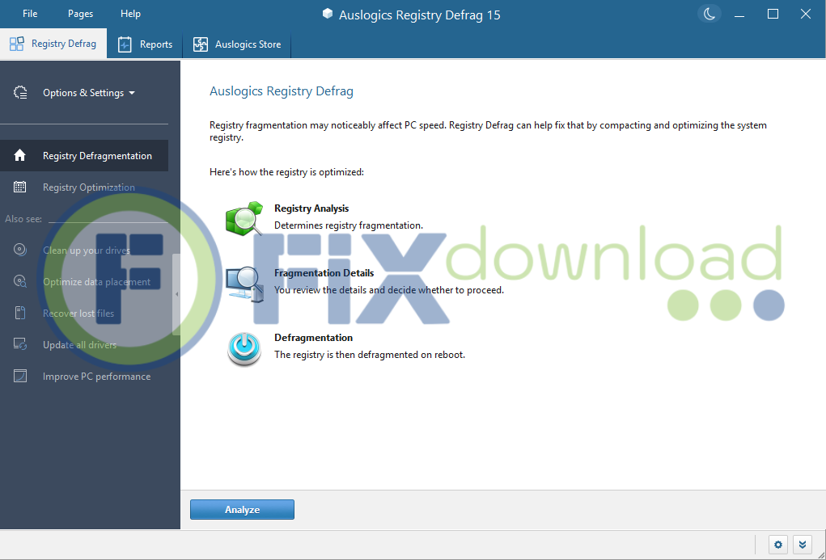The height and width of the screenshot is (560, 826).
Task: Open the File menu
Action: (30, 14)
